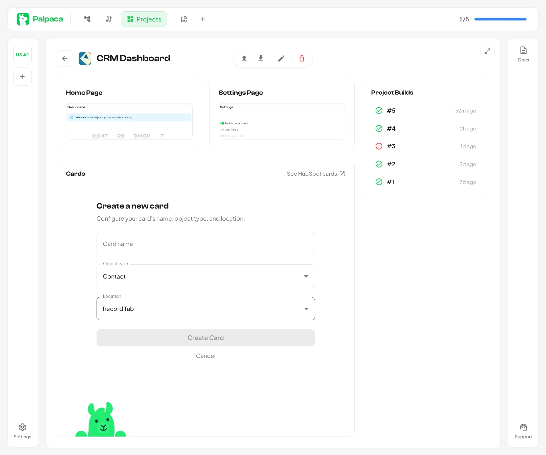
Task: Open the workflow/node graph icon in the top bar
Action: [87, 19]
